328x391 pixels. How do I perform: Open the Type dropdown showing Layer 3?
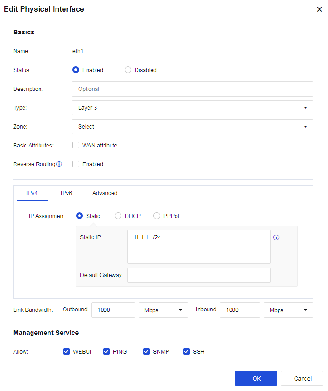[x=192, y=108]
